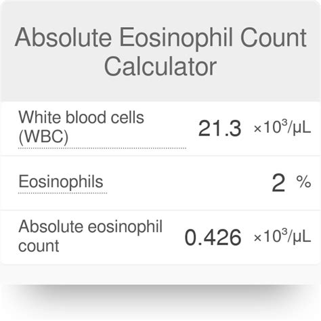The width and height of the screenshot is (321, 321).
Task: Click the word eosinophil in the result label
Action: click(125, 227)
